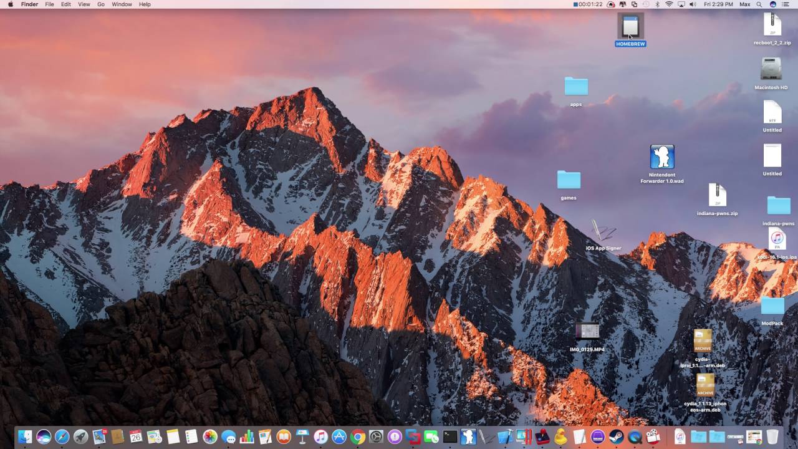The width and height of the screenshot is (798, 449).
Task: Open Wi-Fi status menu
Action: coord(669,4)
